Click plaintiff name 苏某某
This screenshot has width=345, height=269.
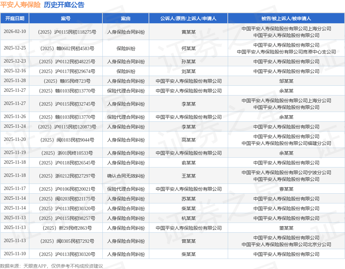tap(189, 199)
